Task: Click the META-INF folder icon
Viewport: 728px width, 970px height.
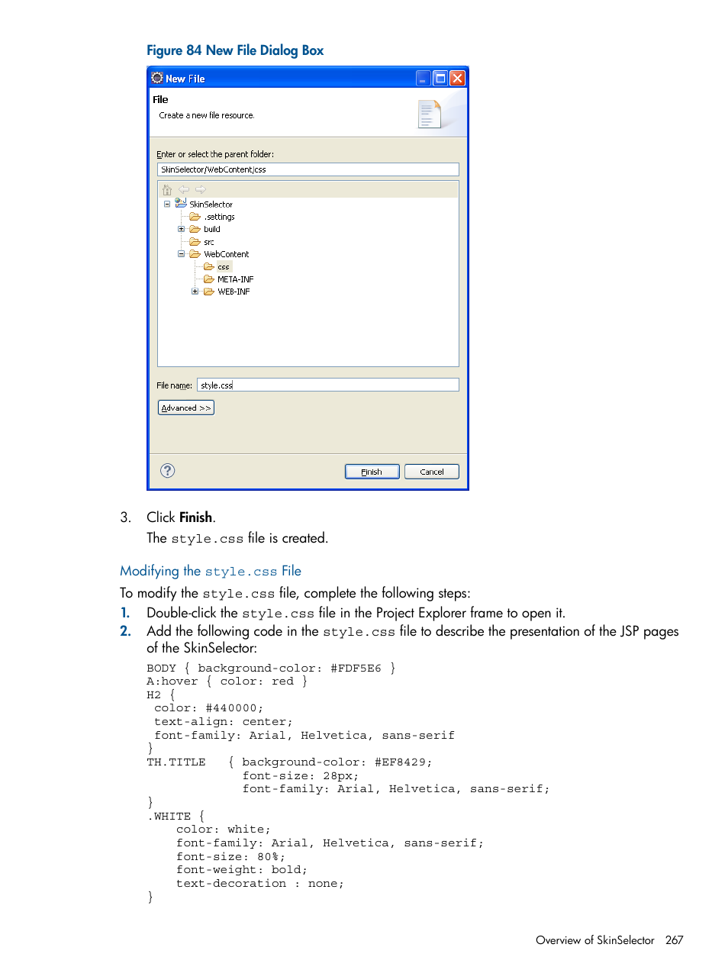Action: pyautogui.click(x=209, y=279)
